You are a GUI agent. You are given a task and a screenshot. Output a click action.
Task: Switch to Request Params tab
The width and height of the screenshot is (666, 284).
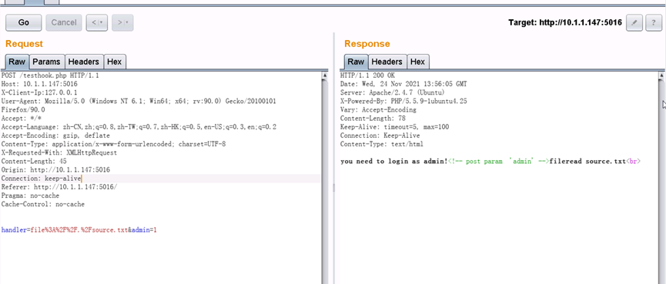point(46,62)
